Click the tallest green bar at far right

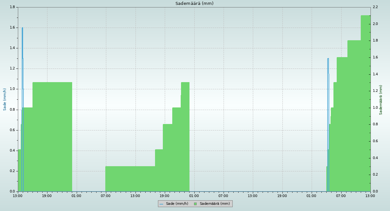(365, 97)
